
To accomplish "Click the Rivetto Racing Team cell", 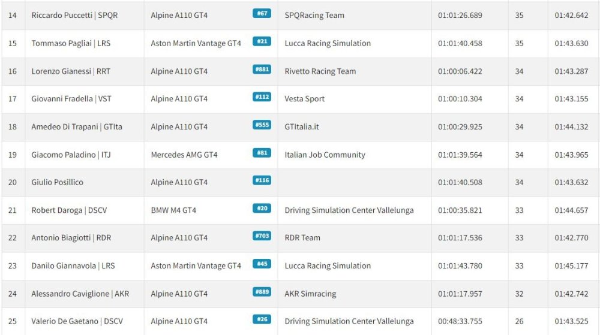I will click(320, 71).
